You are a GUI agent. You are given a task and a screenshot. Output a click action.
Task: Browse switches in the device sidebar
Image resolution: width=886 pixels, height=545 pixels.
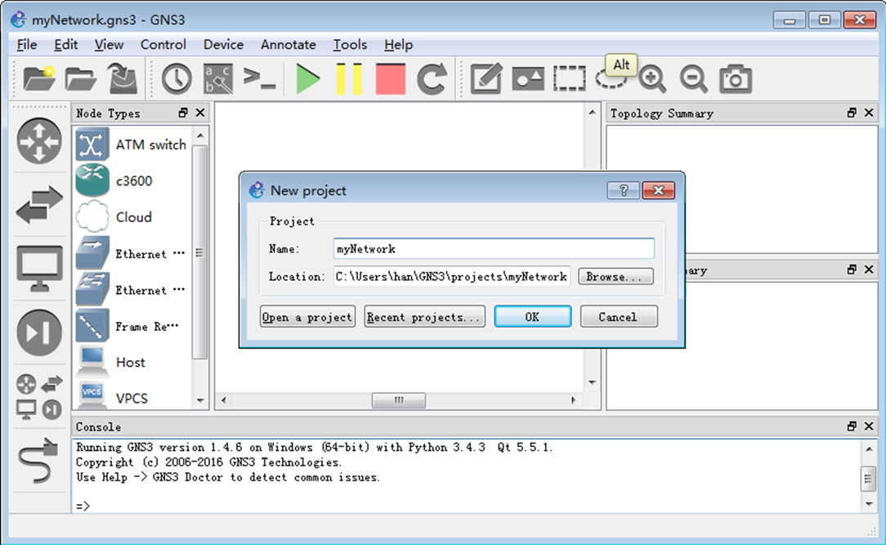pos(39,204)
